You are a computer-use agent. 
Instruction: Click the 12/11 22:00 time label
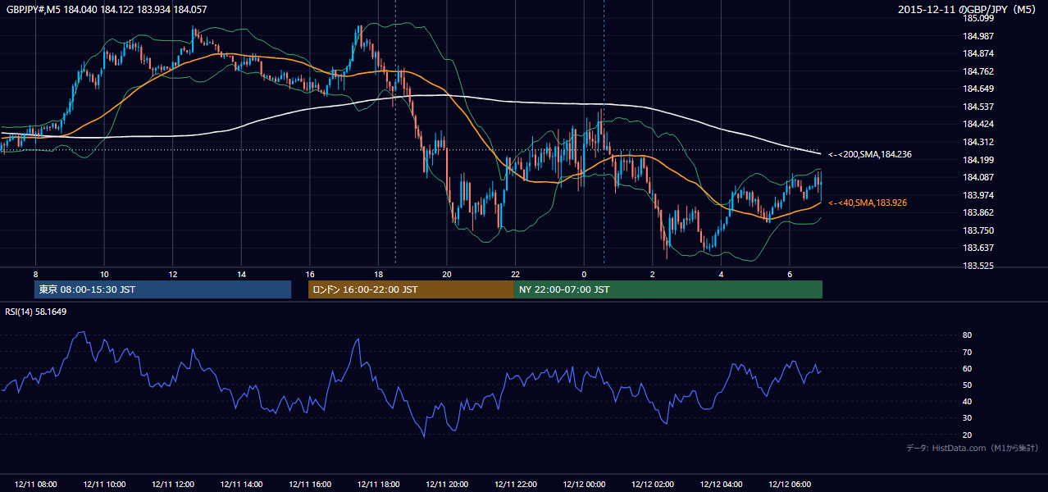point(515,485)
